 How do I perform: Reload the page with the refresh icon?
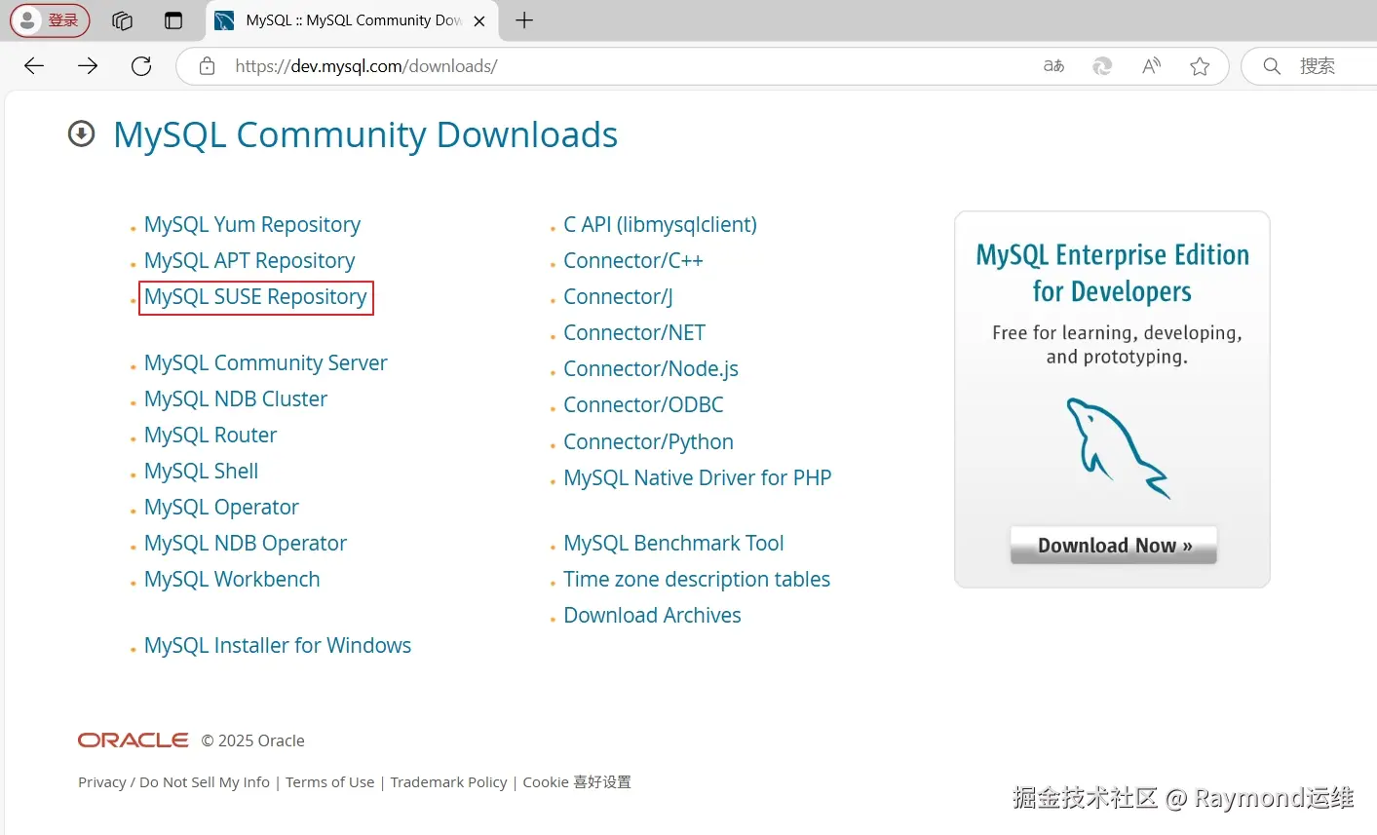pos(141,66)
